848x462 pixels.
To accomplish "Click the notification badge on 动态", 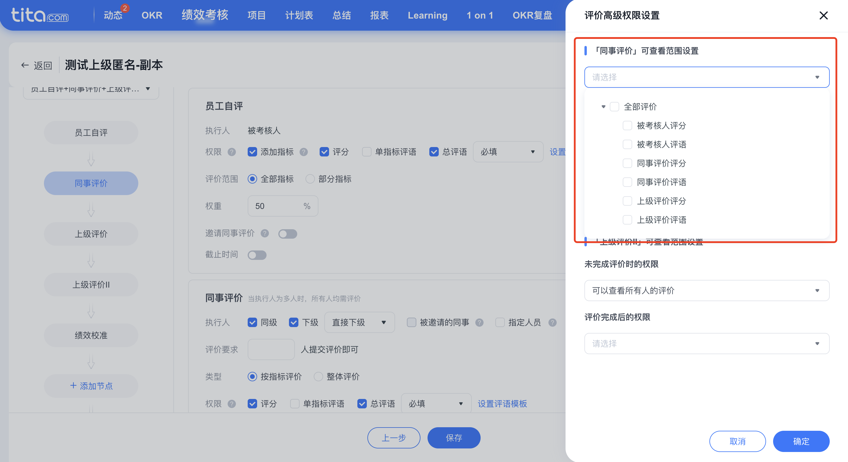I will [x=125, y=8].
